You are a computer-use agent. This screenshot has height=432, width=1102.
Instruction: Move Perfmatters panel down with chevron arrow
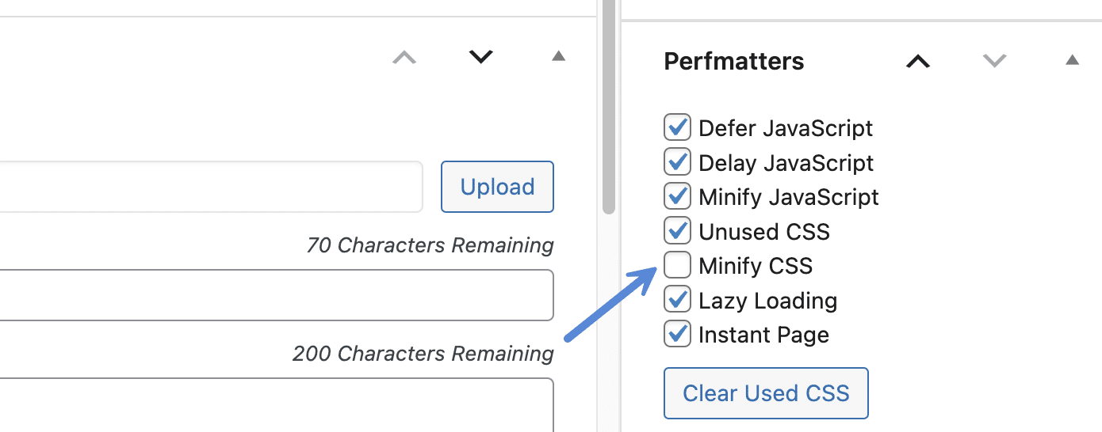coord(994,61)
